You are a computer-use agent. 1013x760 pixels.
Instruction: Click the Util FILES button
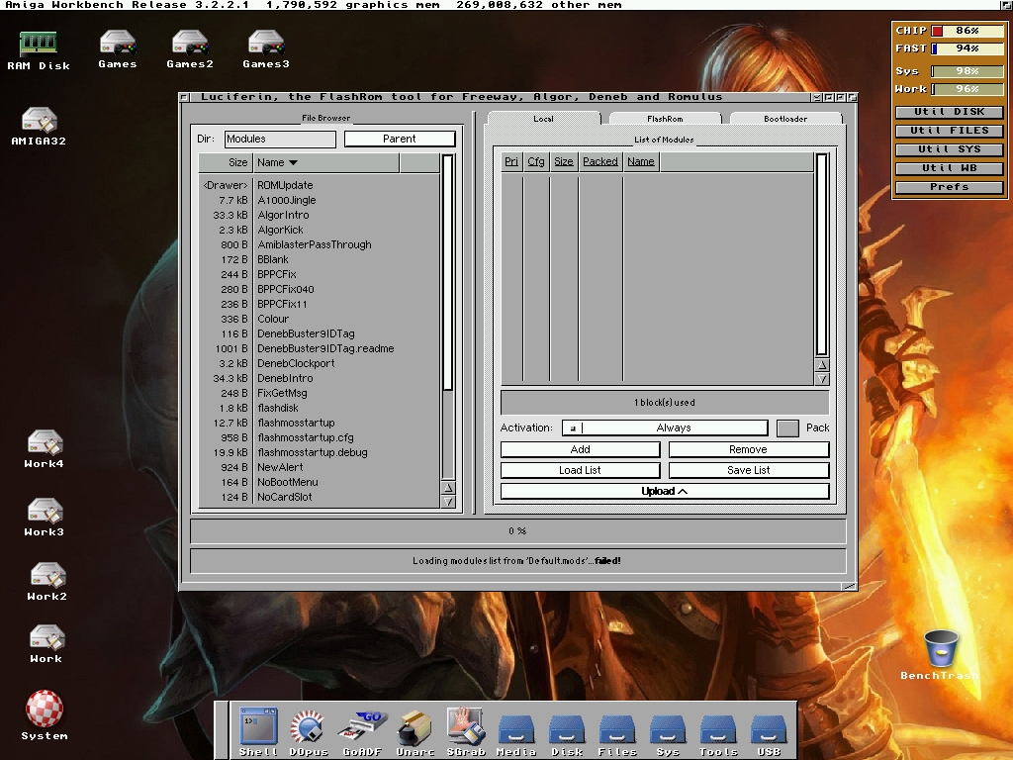949,131
